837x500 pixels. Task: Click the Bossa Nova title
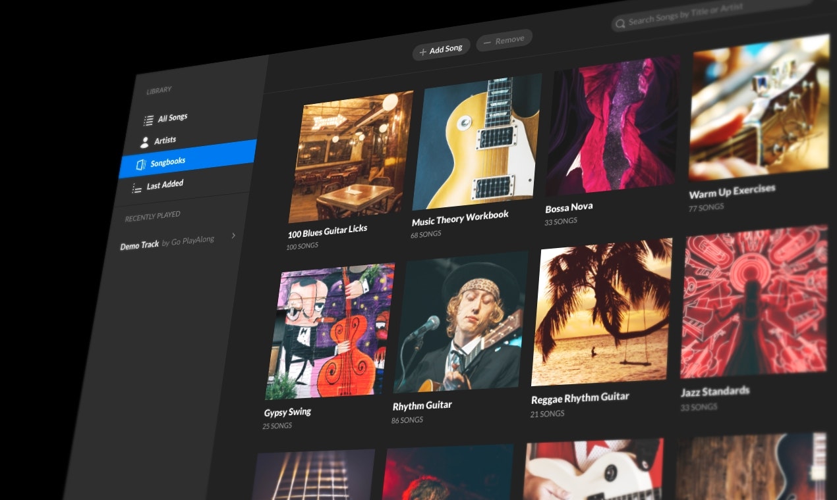569,207
